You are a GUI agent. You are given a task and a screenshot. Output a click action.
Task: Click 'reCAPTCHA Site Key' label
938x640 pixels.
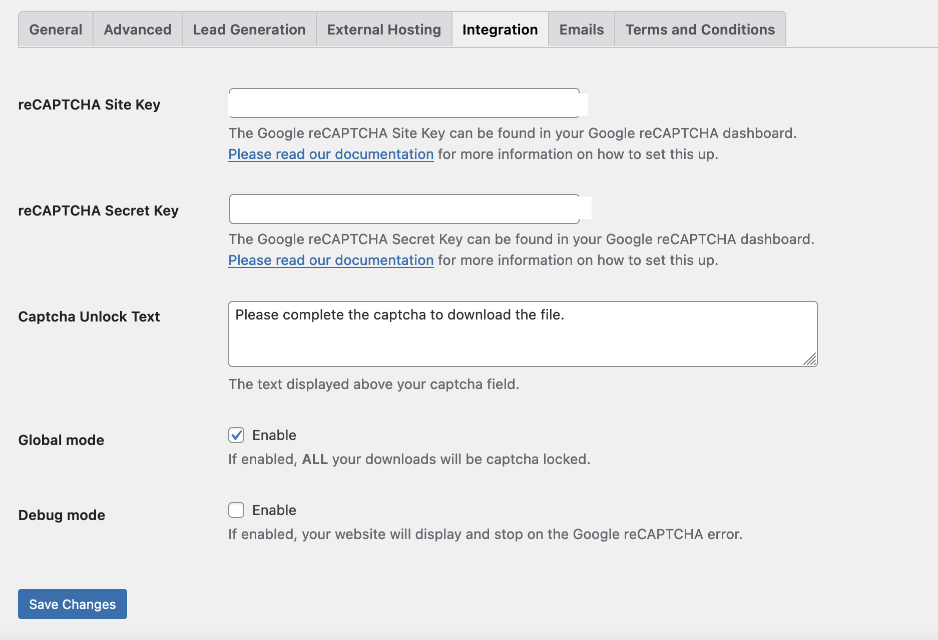click(x=89, y=104)
